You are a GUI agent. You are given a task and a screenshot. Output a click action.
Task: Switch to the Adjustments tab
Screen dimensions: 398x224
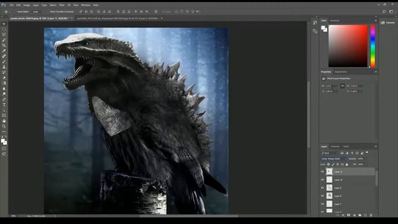[x=341, y=72]
